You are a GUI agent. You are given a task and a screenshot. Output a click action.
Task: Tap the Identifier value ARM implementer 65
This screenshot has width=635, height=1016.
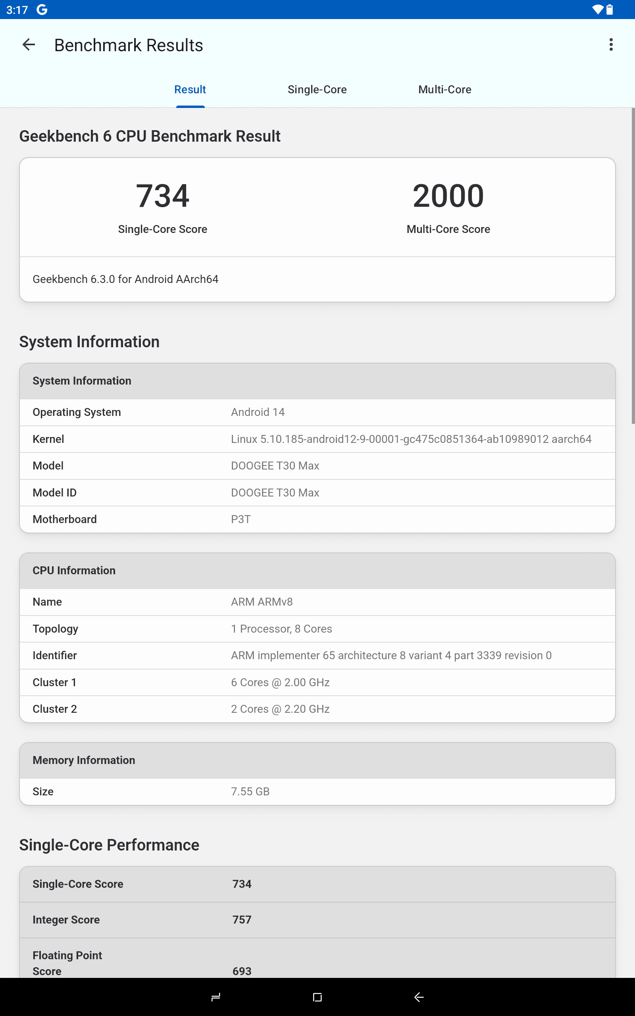(x=391, y=655)
